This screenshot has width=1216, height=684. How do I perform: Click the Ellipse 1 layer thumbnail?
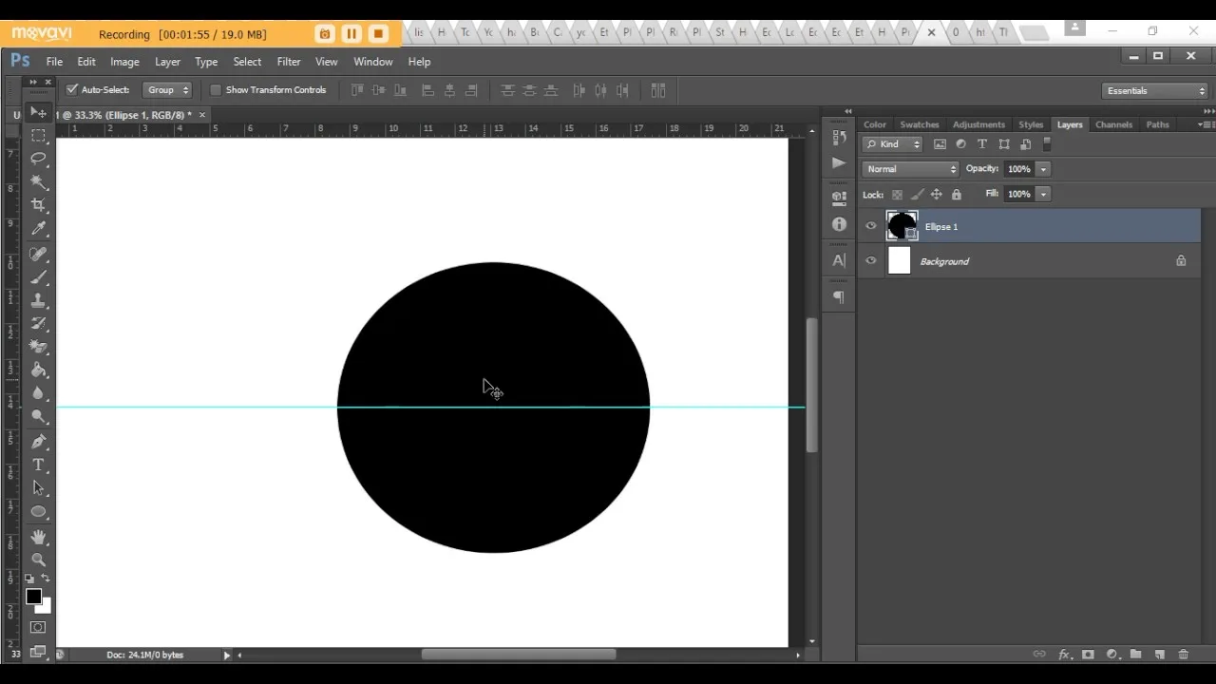point(902,226)
